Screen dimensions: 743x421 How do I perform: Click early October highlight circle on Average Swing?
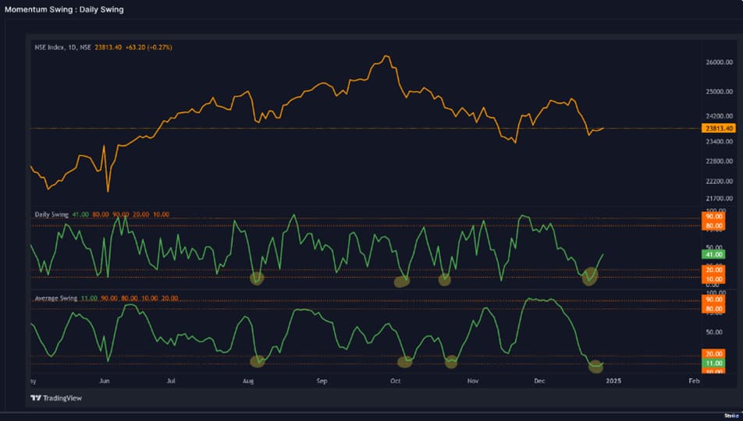click(x=404, y=361)
